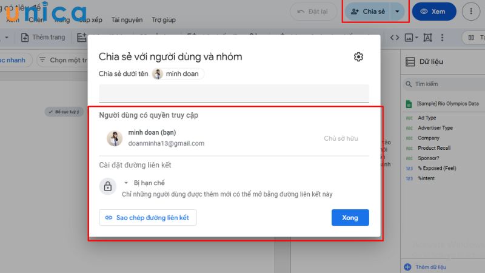Click the Sắp xếp menu

tap(90, 20)
